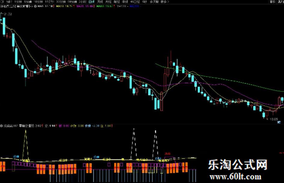Screen dimensions: 284x183
Task: Click the 13.69 low price label
Action: (274, 119)
